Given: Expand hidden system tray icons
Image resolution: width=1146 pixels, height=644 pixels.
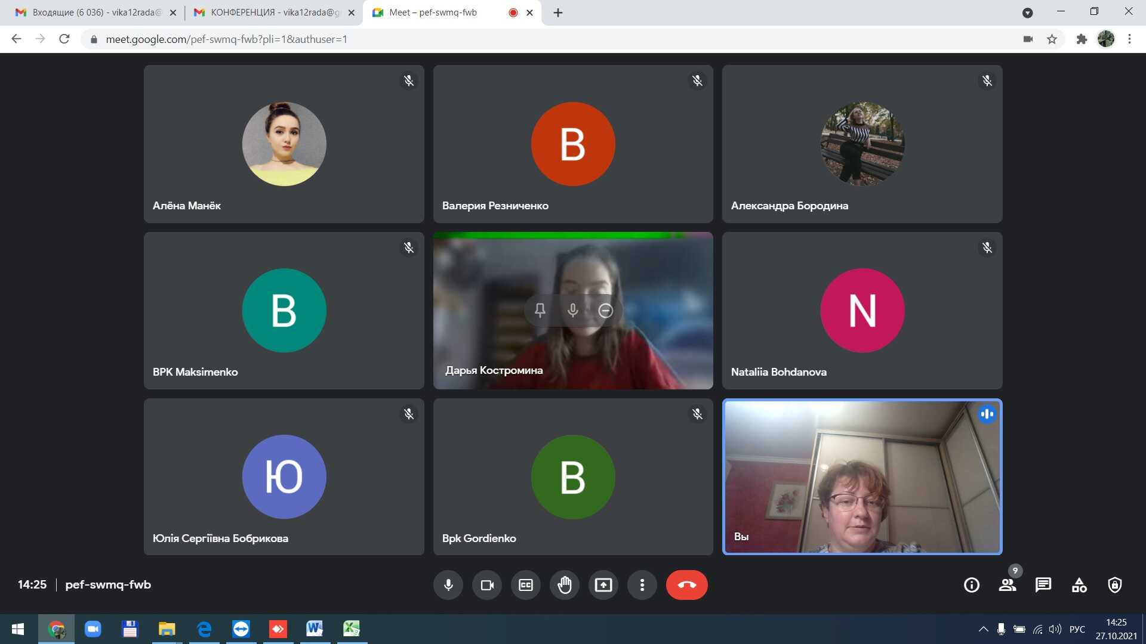Looking at the screenshot, I should click(983, 629).
